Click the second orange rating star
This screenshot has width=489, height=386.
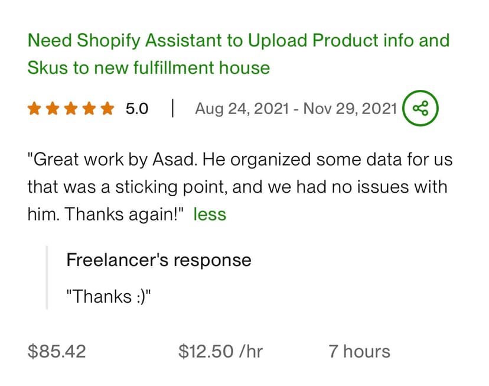tap(53, 109)
